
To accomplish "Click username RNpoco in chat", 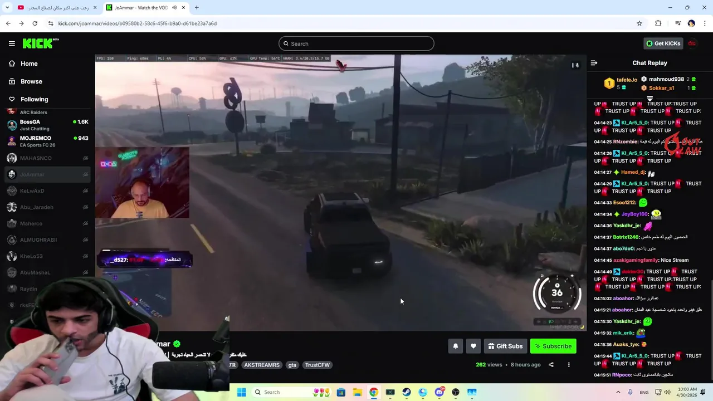I will coord(622,375).
